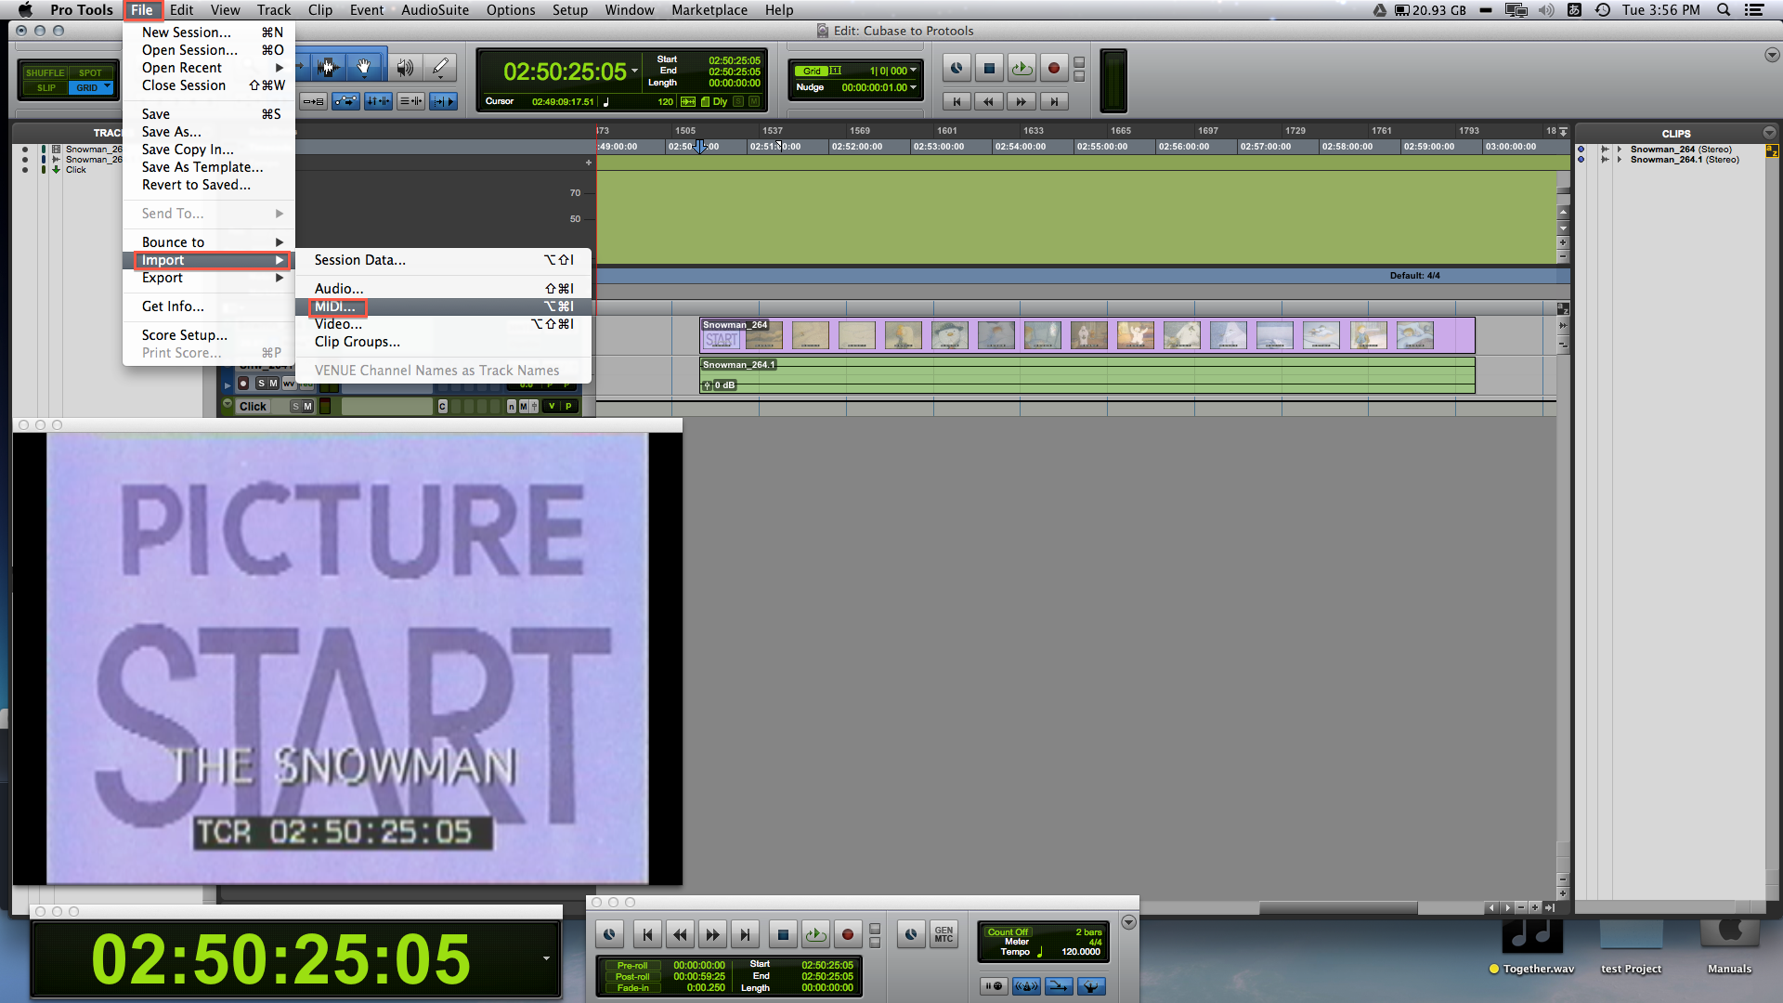Click Go to End in floating Transport window
This screenshot has height=1003, width=1783.
(x=745, y=935)
